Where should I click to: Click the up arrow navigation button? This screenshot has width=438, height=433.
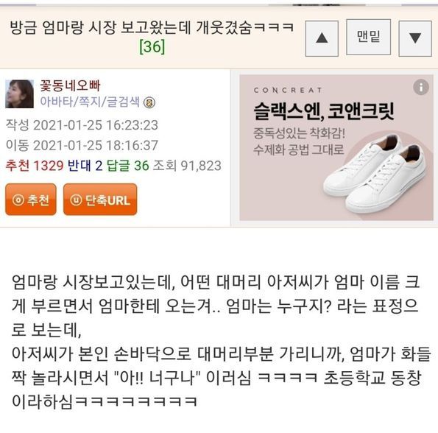click(322, 38)
